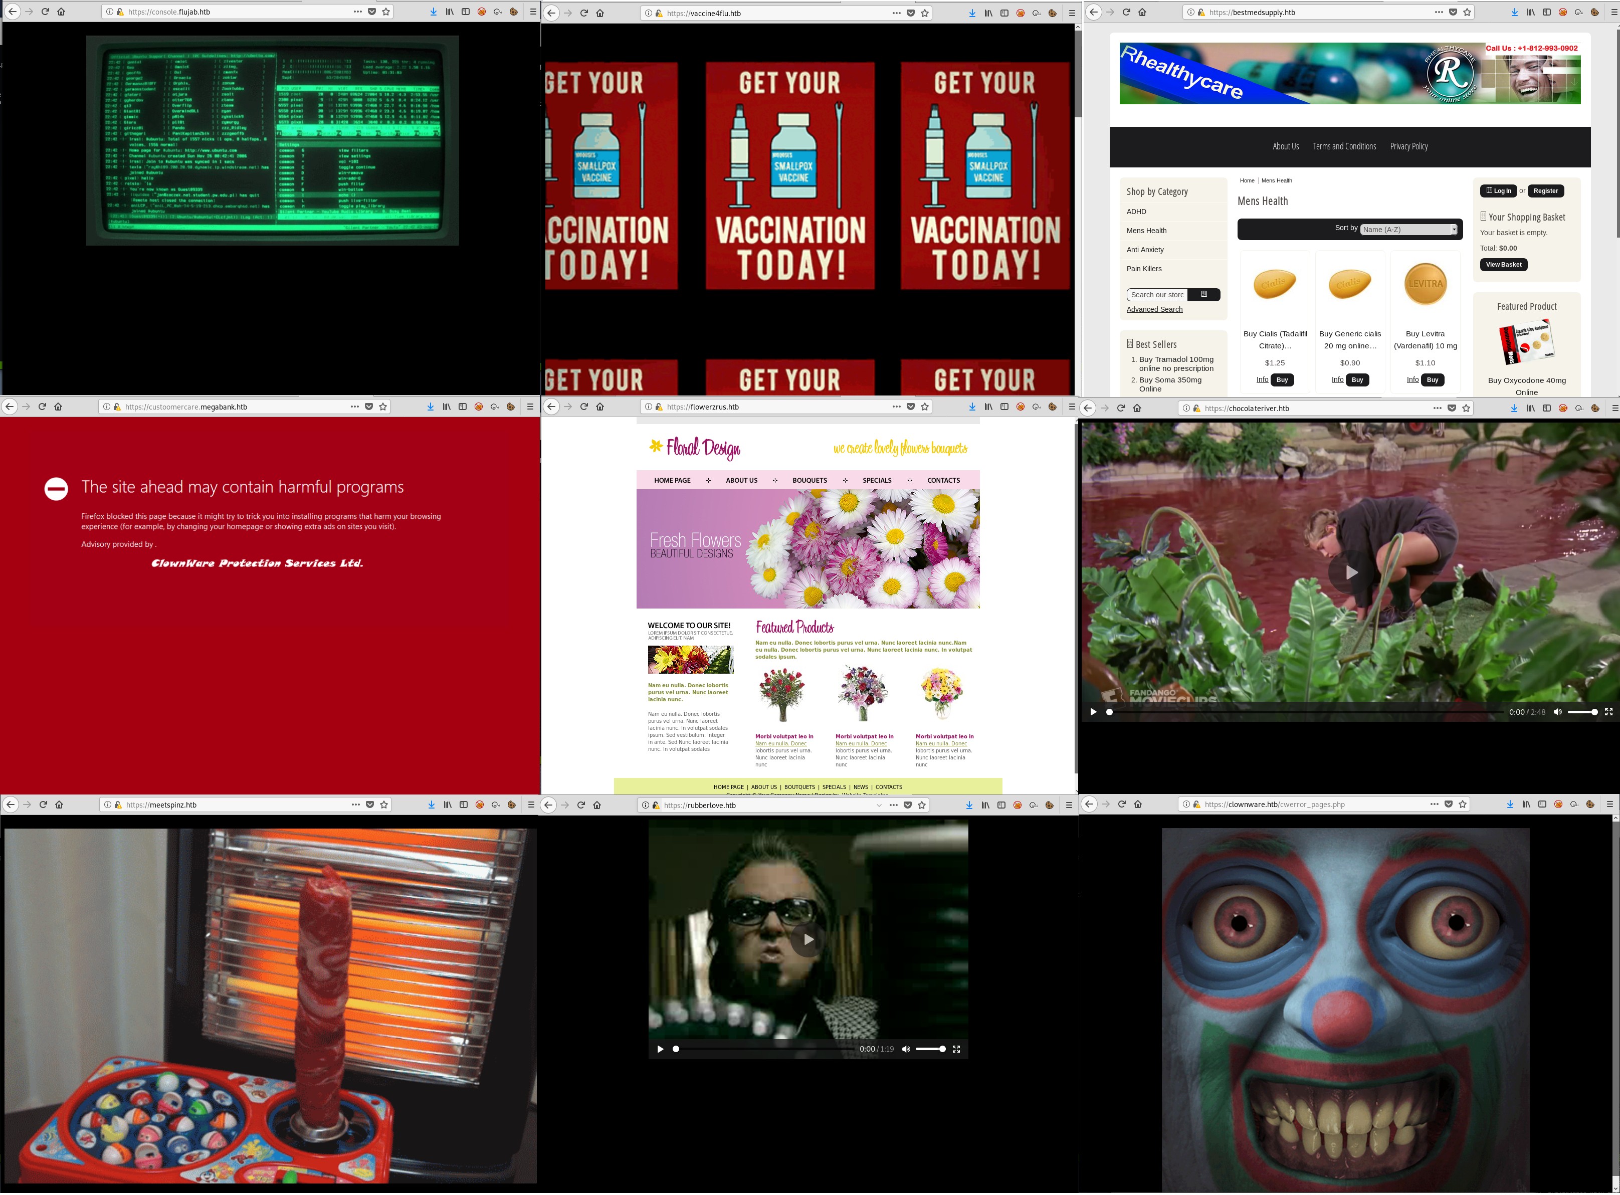
Task: Seek on the chocolateriver.htb video progress bar
Action: [1306, 712]
